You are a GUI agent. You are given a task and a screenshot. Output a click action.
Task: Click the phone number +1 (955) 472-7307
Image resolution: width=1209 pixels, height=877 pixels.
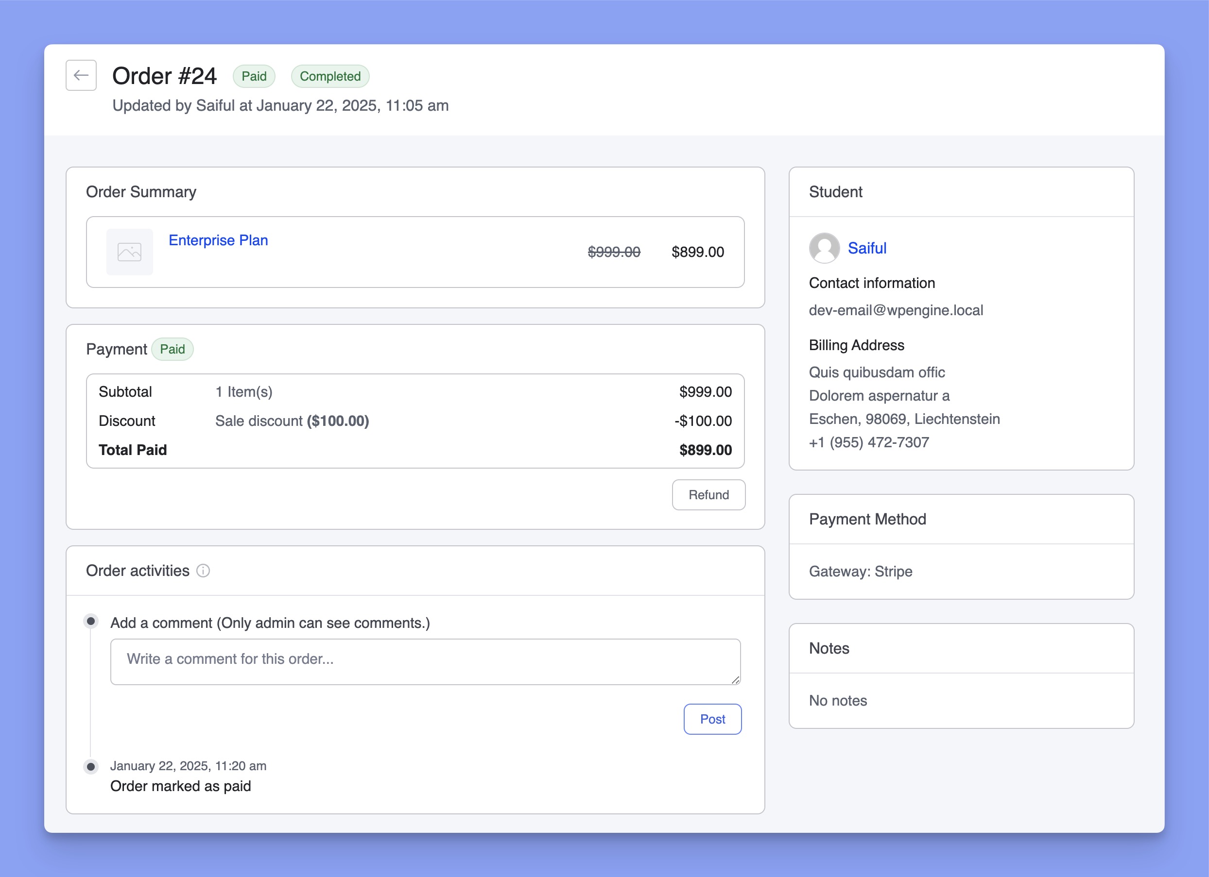[x=868, y=442]
